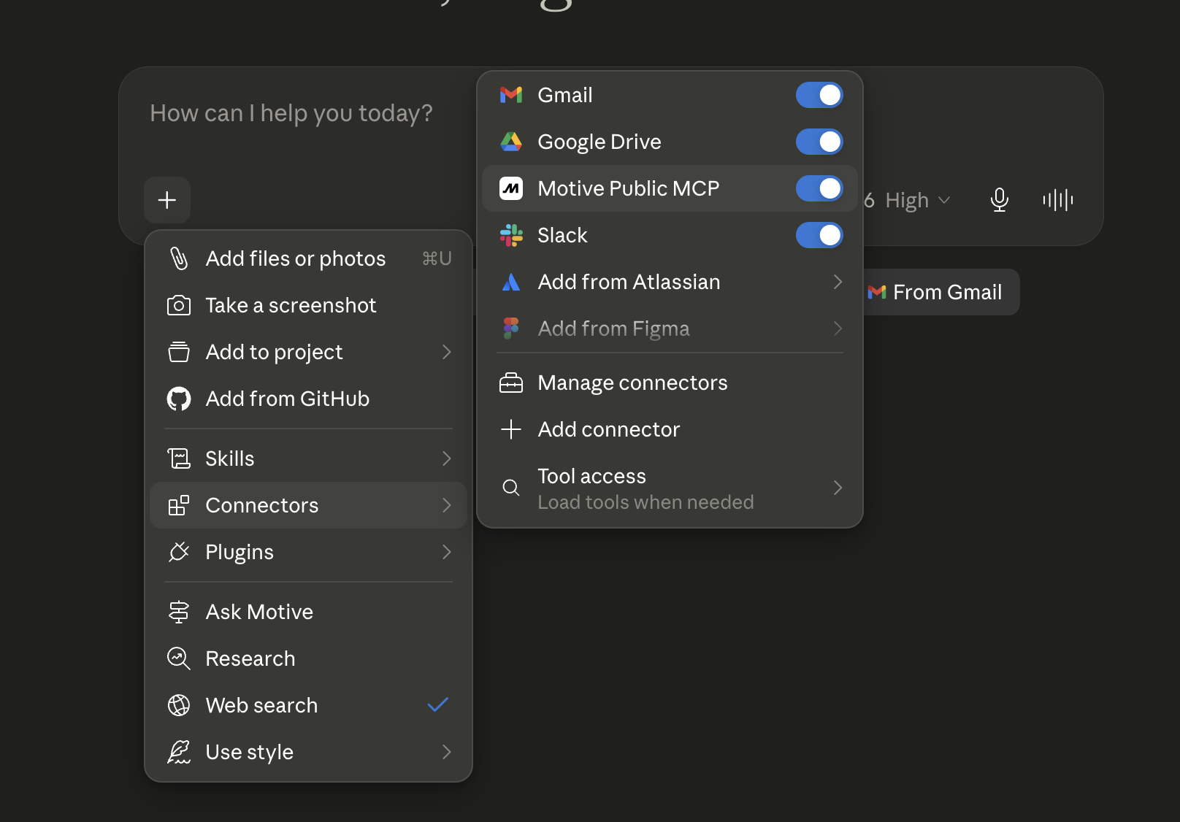Select the Research menu entry
1180x822 pixels.
point(308,658)
